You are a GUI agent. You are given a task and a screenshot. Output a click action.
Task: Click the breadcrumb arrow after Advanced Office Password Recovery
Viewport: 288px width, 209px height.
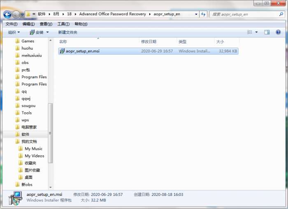[x=150, y=14]
